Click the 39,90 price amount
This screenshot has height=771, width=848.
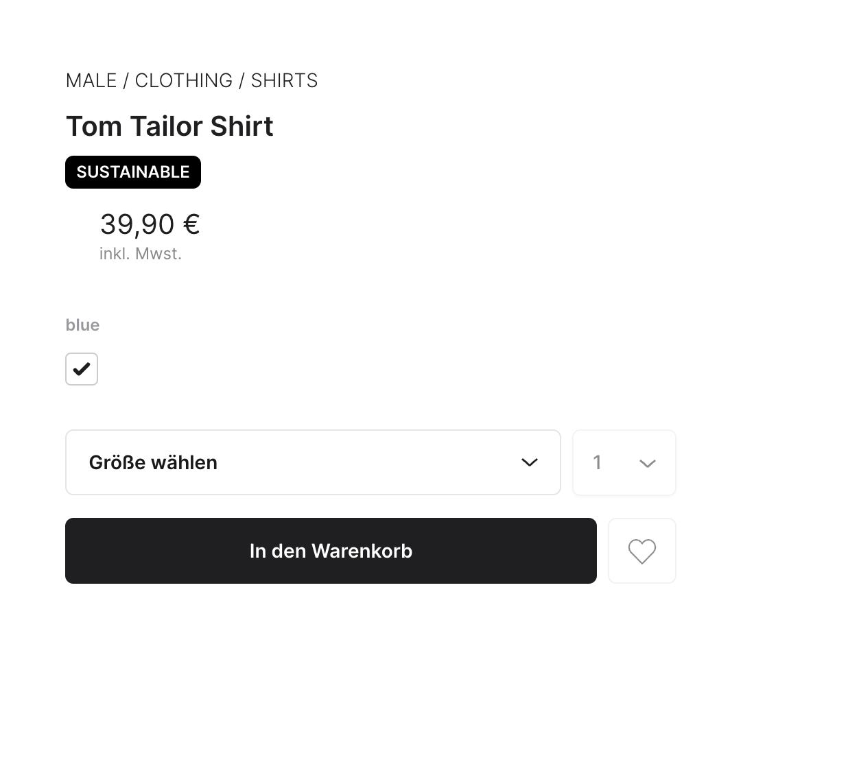coord(137,224)
